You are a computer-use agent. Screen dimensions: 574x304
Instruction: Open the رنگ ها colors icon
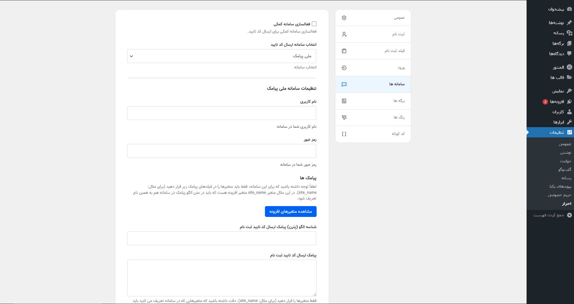coord(344,118)
